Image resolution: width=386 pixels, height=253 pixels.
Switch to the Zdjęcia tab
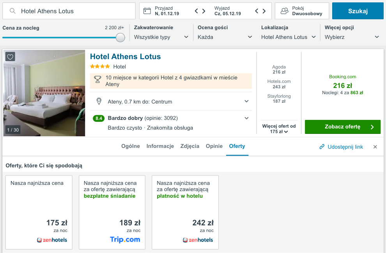(x=190, y=146)
